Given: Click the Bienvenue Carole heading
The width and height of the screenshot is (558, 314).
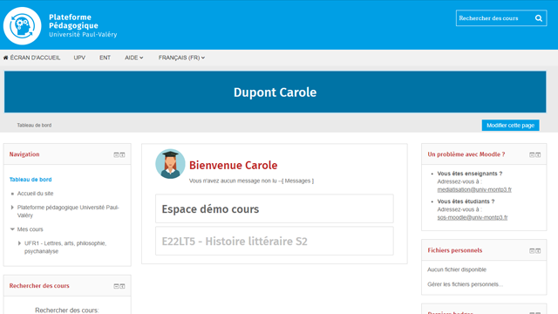Looking at the screenshot, I should (x=233, y=165).
